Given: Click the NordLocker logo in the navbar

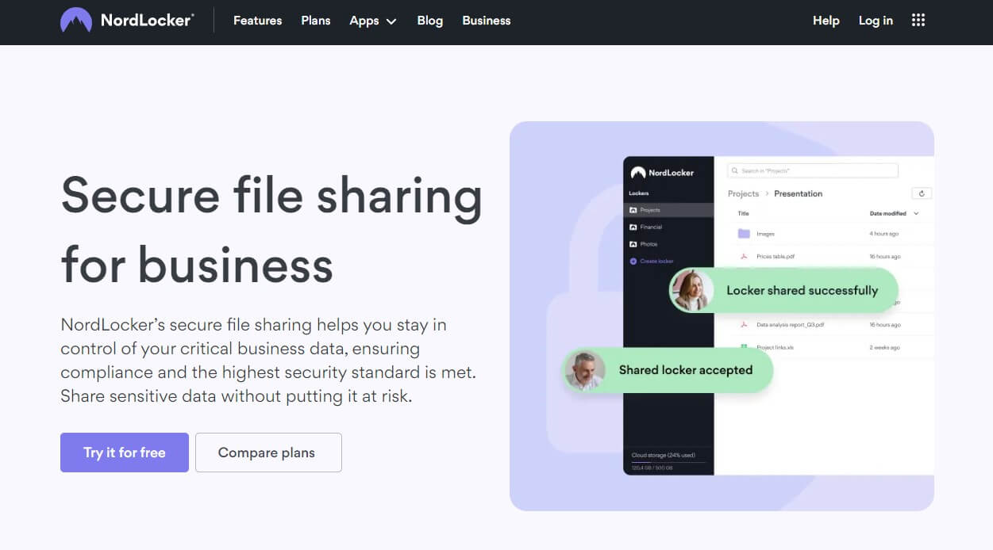Looking at the screenshot, I should 127,21.
